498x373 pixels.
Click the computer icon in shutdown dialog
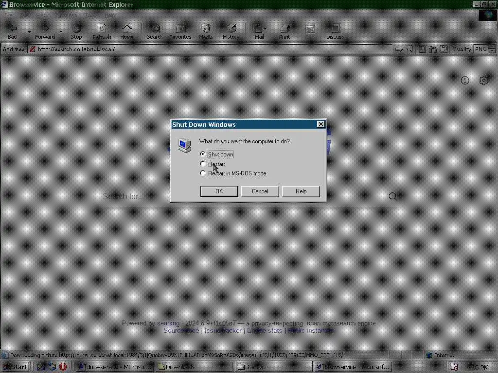(x=184, y=146)
